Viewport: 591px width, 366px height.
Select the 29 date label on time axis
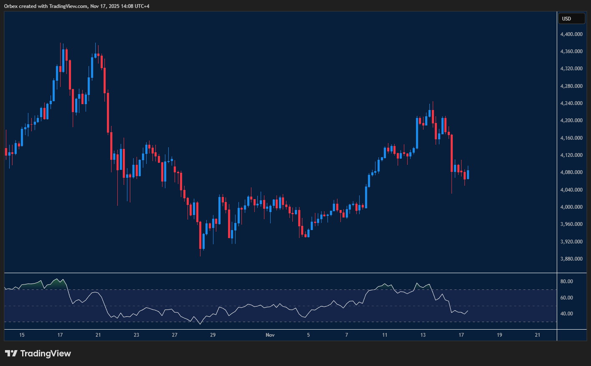pyautogui.click(x=213, y=335)
